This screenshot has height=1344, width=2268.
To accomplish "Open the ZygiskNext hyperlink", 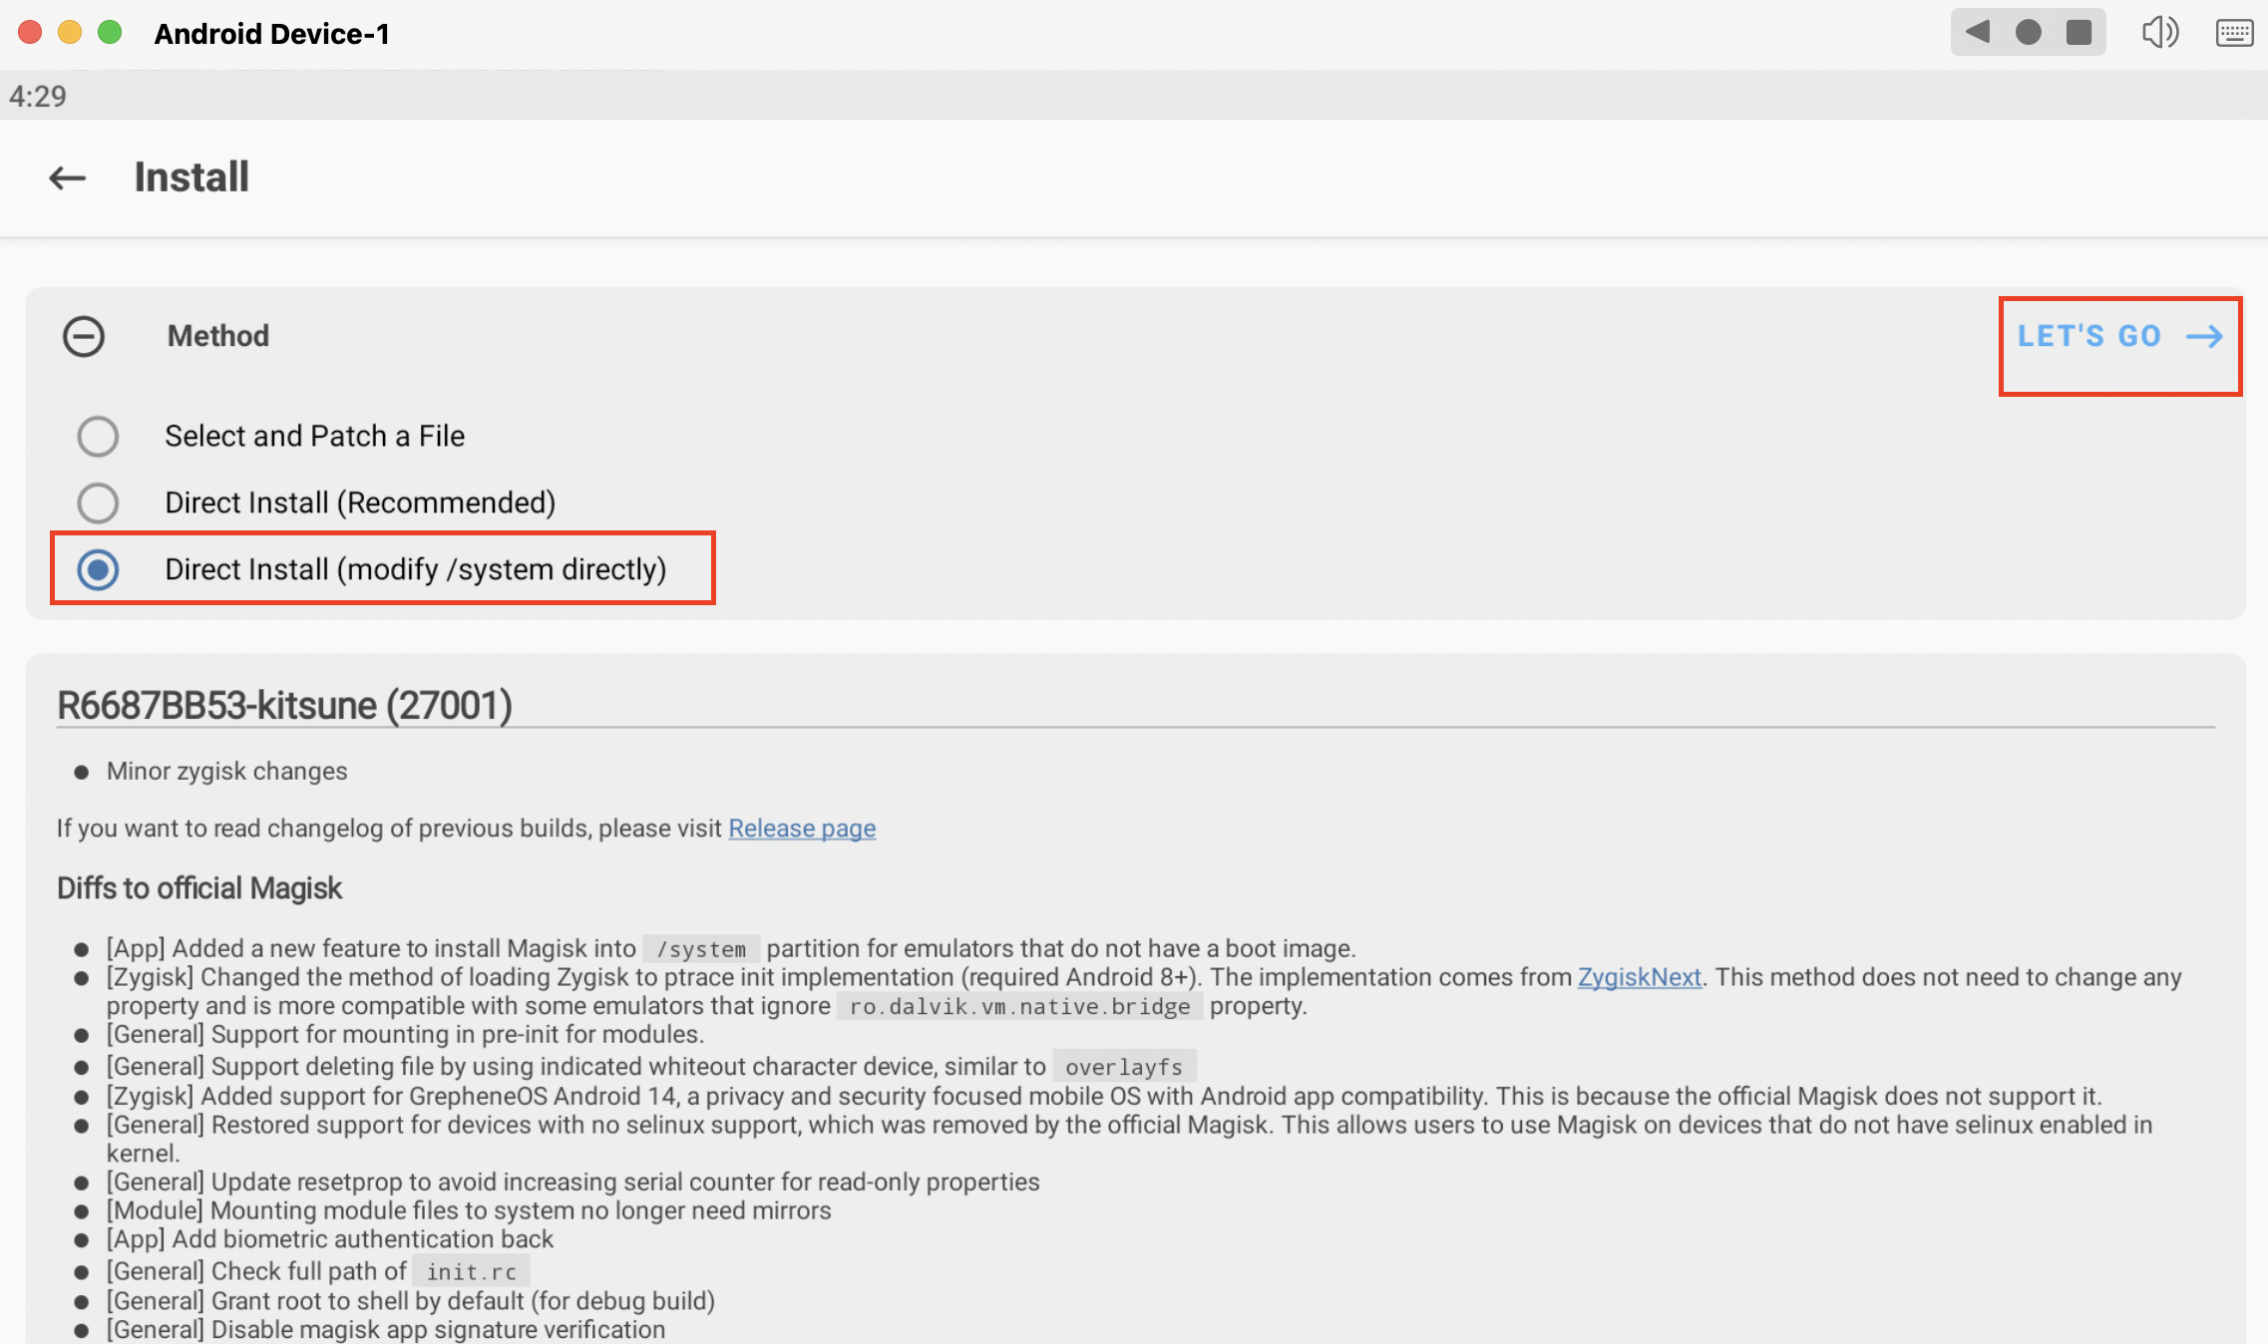I will (x=1639, y=977).
